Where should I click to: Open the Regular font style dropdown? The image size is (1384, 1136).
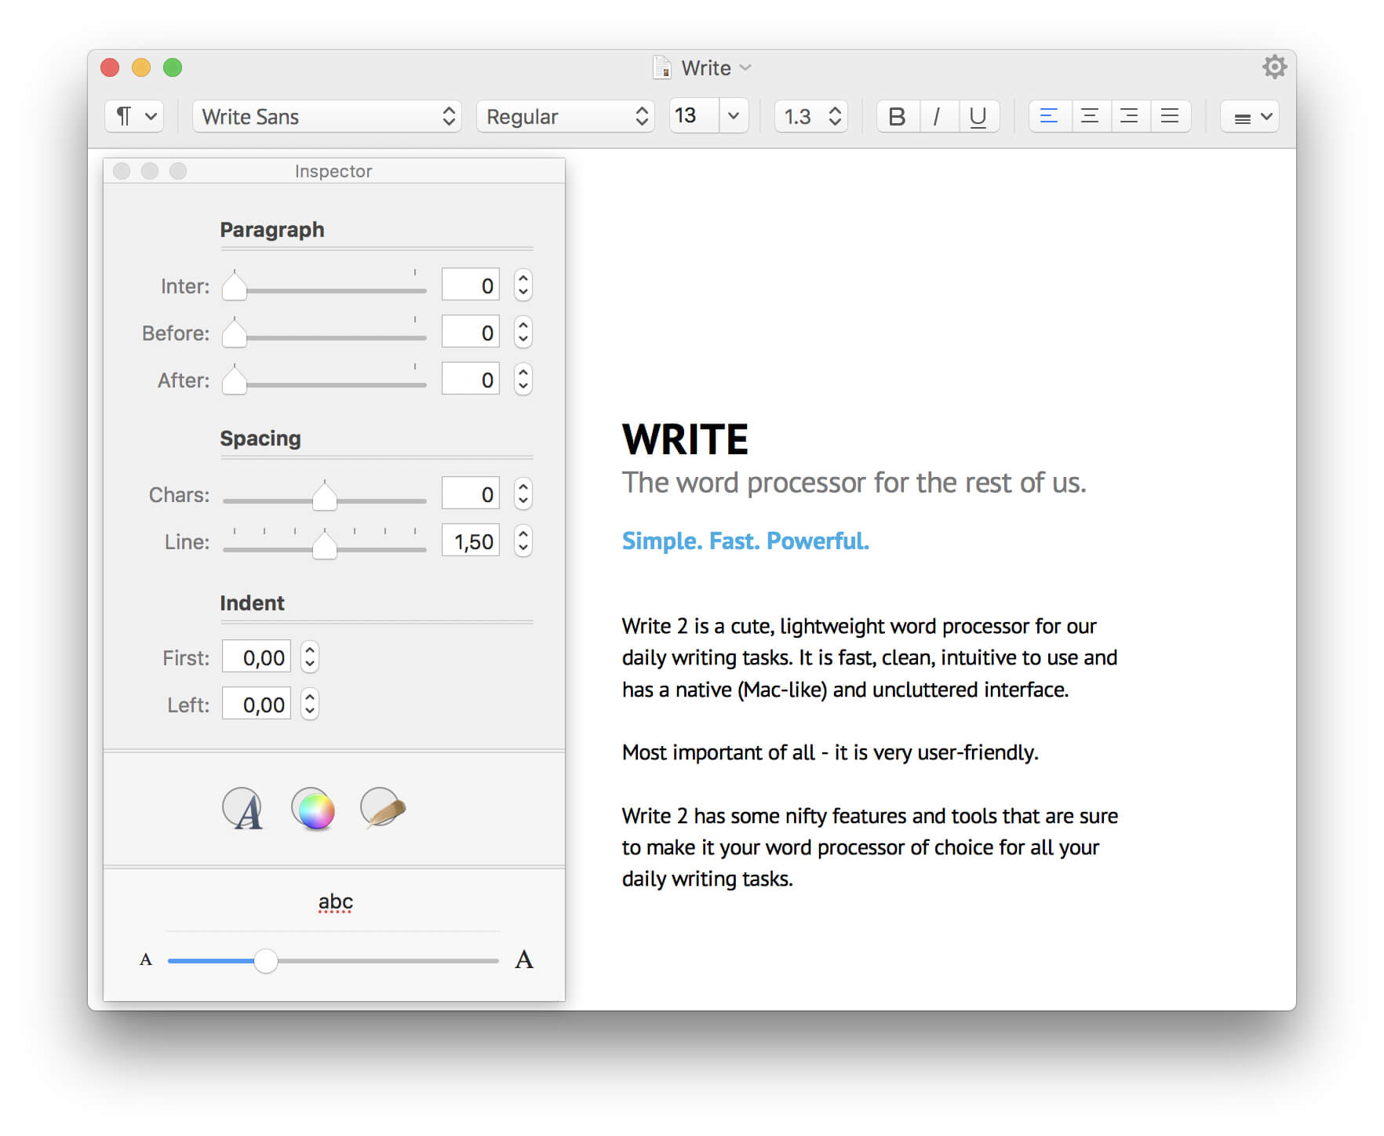[x=566, y=116]
